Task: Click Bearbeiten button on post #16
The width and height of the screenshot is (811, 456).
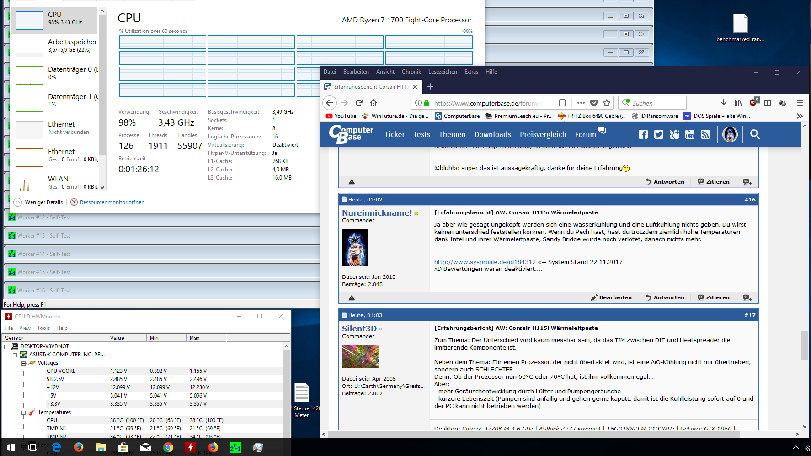Action: tap(611, 297)
